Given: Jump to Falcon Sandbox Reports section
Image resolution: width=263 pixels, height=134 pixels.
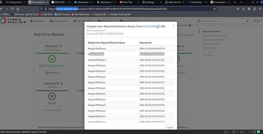Looking at the screenshot, I should click(213, 40).
